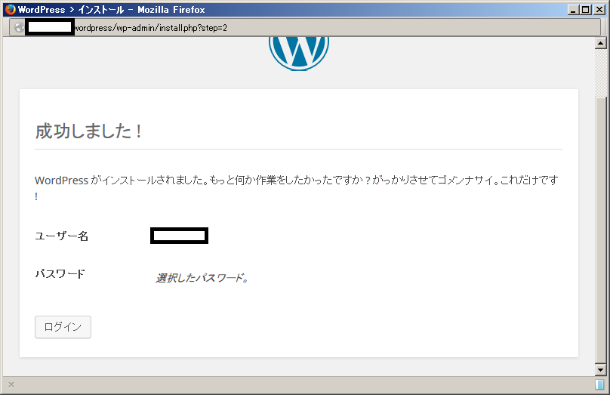Click the 成功しました！ heading
The image size is (610, 395).
click(x=89, y=131)
